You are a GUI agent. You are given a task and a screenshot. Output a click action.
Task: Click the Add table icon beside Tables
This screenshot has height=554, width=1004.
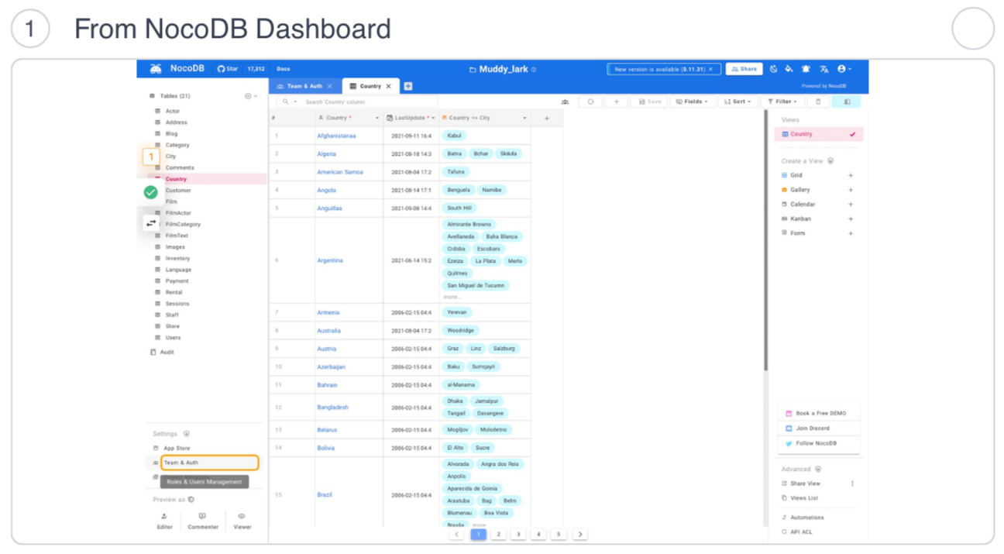(248, 96)
